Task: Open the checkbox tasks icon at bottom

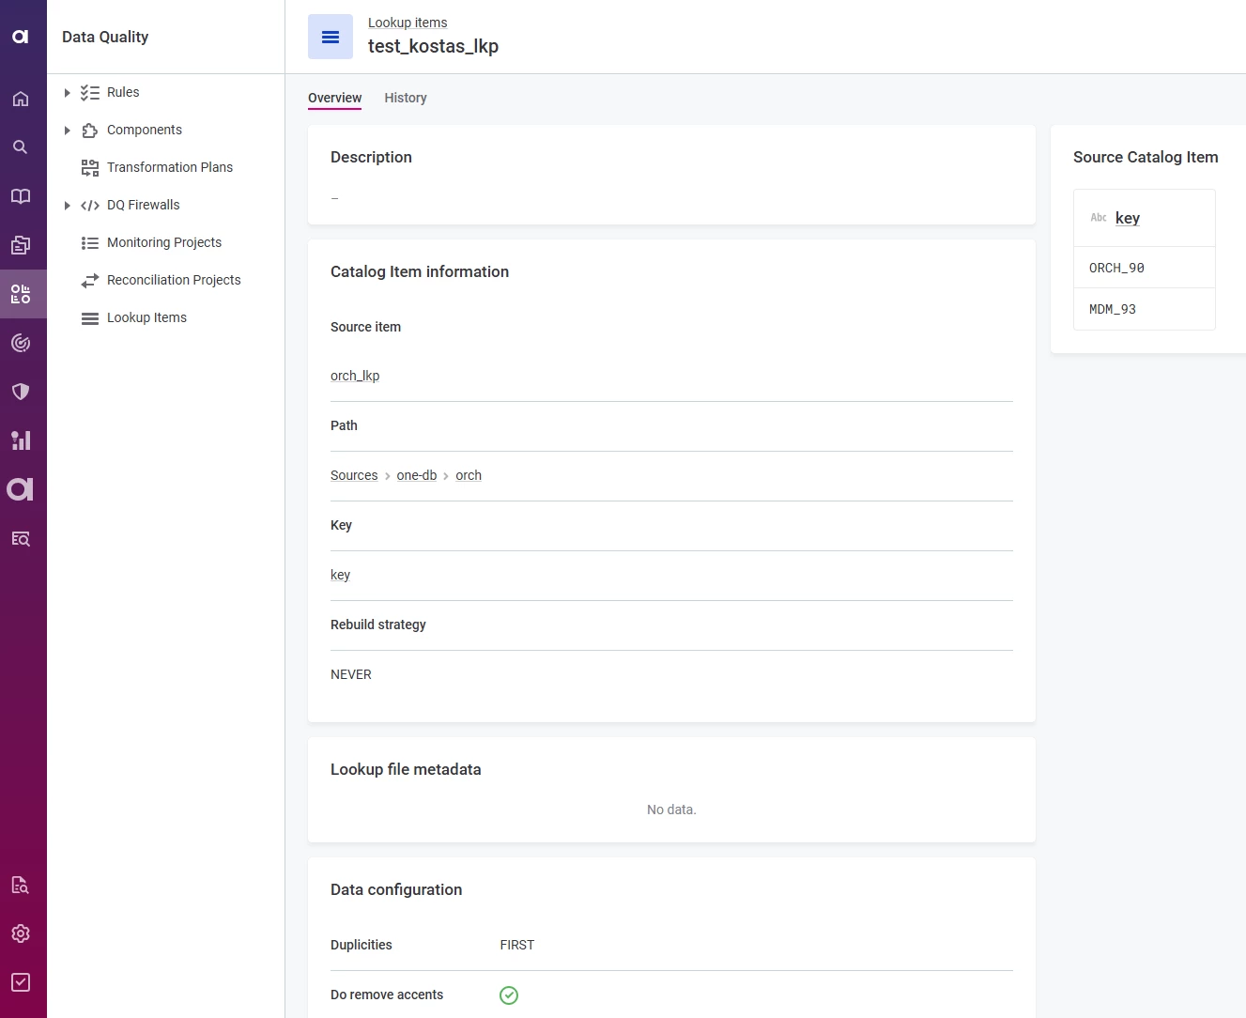Action: [21, 982]
